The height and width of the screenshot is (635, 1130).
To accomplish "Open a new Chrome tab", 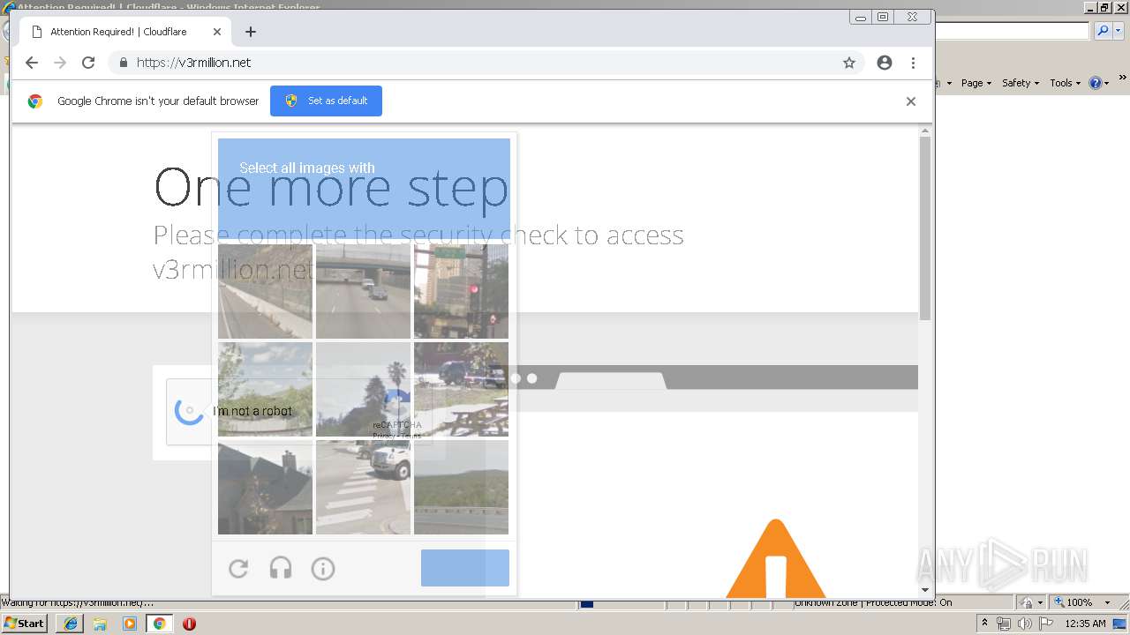I will coord(251,32).
